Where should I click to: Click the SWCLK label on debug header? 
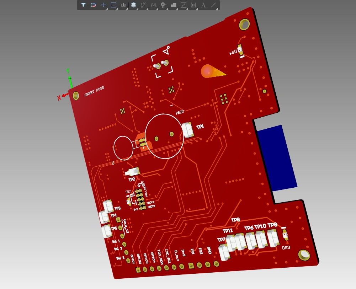click(x=150, y=202)
